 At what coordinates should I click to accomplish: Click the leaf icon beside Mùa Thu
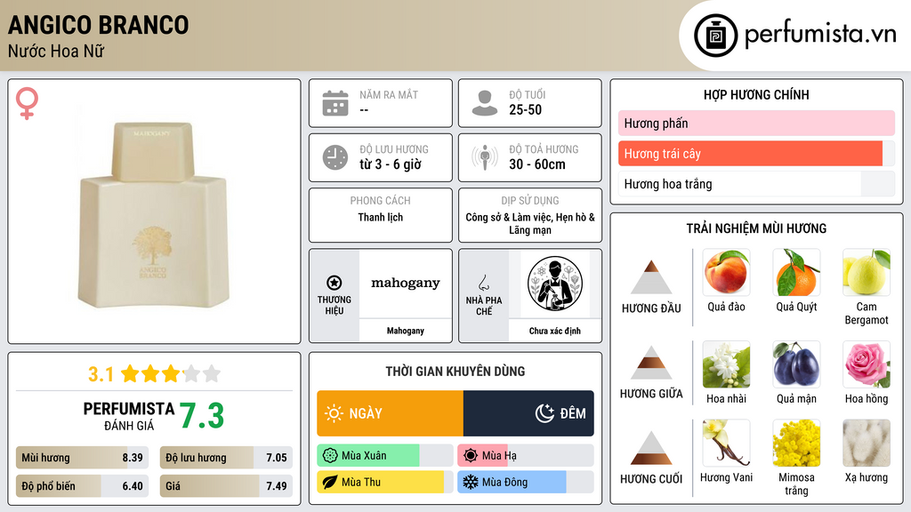[x=330, y=482]
